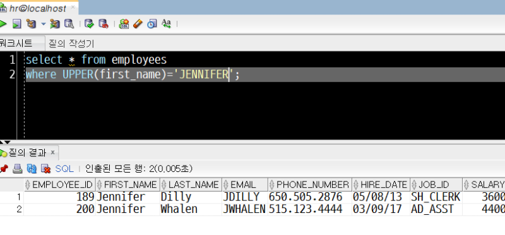Print the query result

(18, 168)
